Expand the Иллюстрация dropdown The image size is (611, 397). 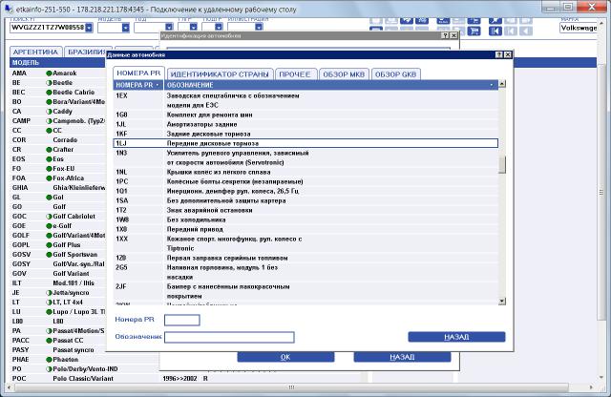[259, 27]
